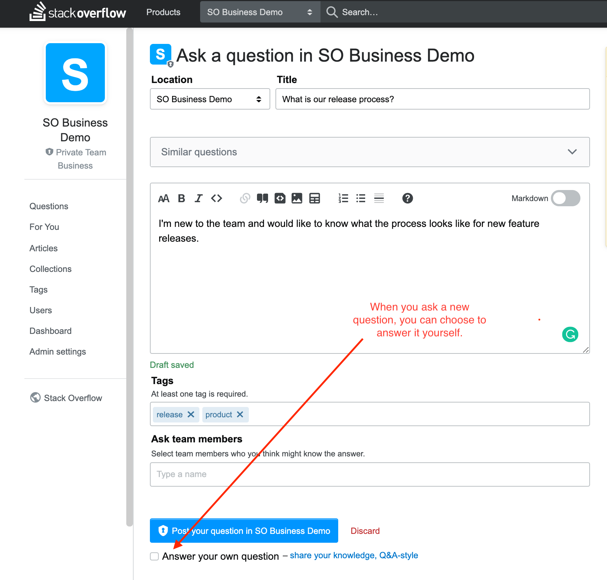This screenshot has width=607, height=580.
Task: Click the Stack Overflow logo
Action: coord(78,12)
